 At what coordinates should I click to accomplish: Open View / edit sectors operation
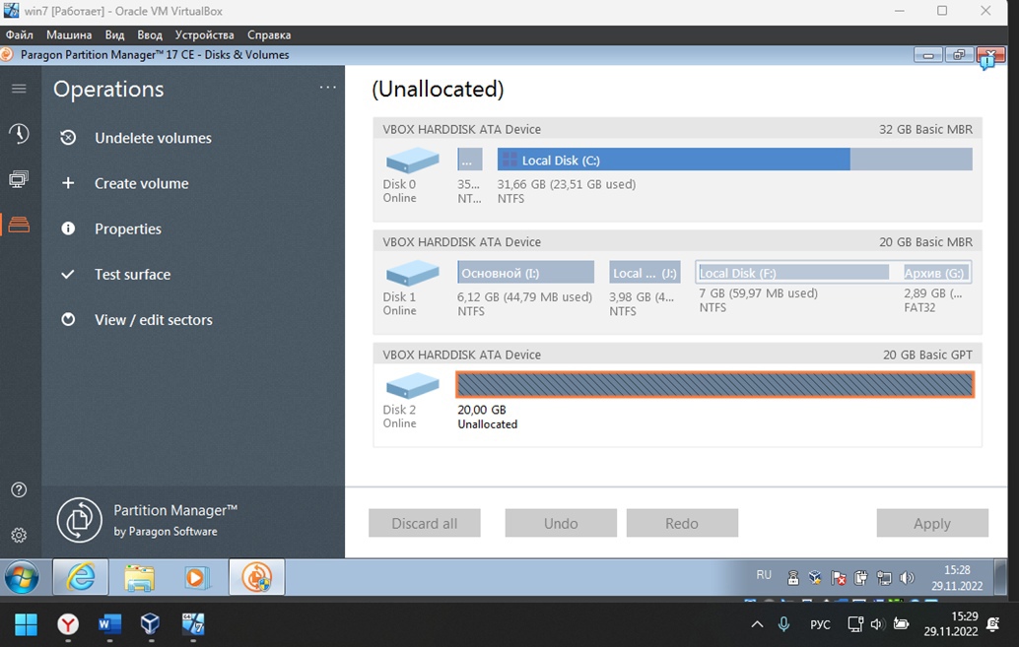(154, 320)
